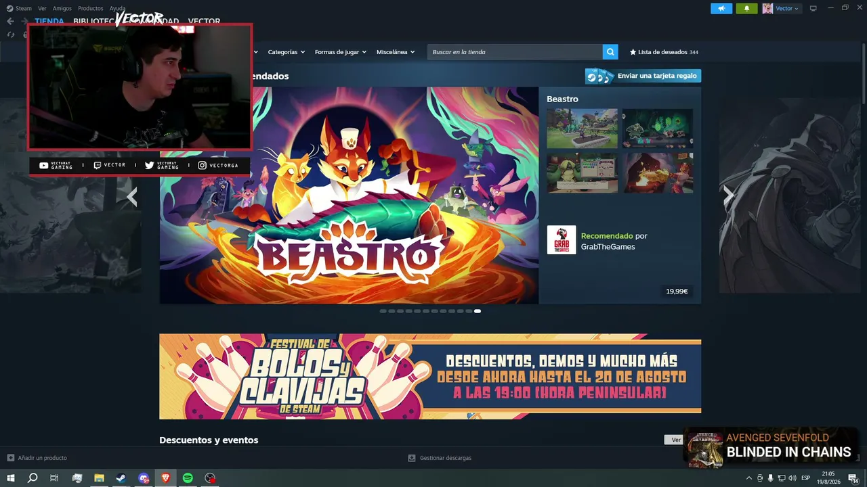867x487 pixels.
Task: Click the Buscar en la tienda search field
Action: click(x=515, y=52)
